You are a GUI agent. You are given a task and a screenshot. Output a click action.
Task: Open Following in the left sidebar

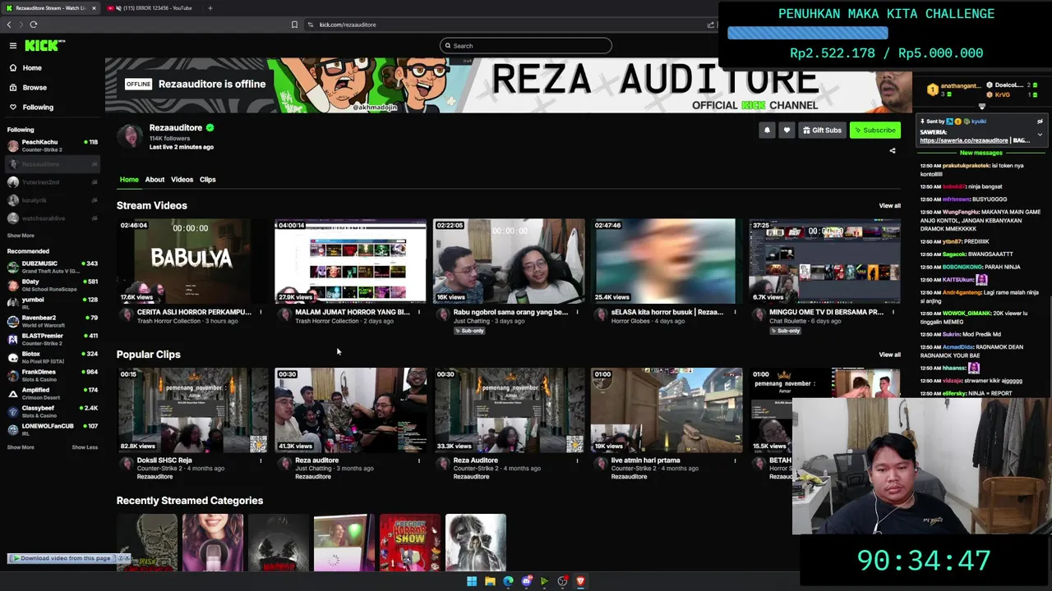pyautogui.click(x=30, y=108)
